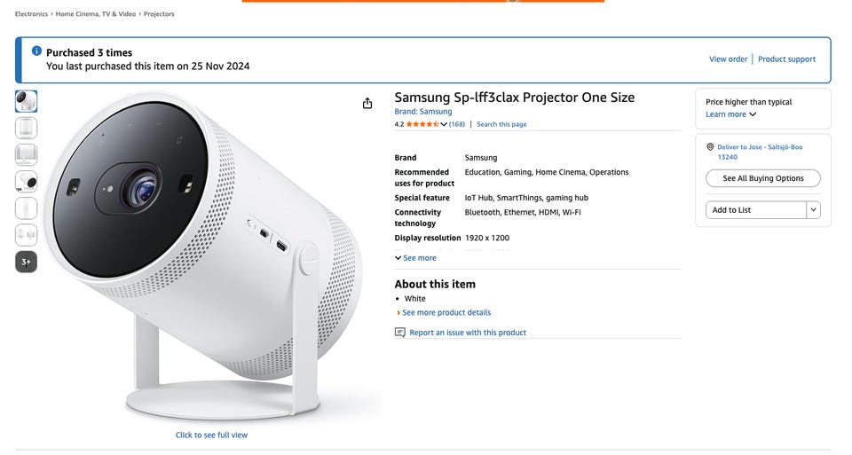Visit the Brand: Samsung link
The height and width of the screenshot is (455, 852).
423,112
